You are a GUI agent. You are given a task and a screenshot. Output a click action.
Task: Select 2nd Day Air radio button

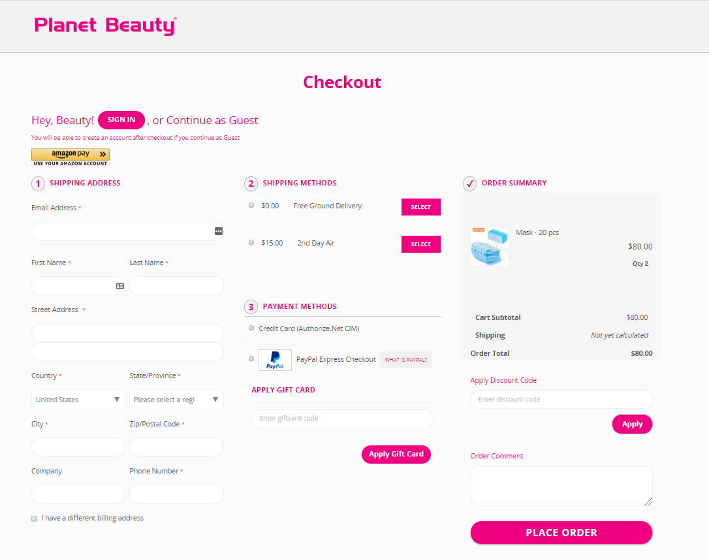tap(251, 242)
